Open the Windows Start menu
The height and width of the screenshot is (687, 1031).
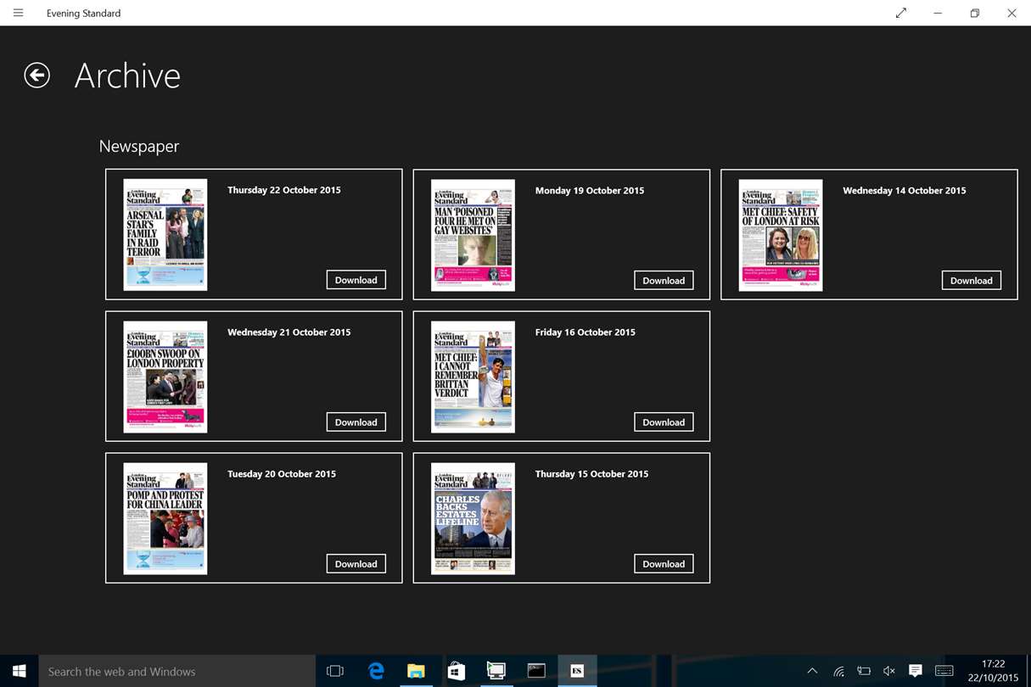[20, 671]
